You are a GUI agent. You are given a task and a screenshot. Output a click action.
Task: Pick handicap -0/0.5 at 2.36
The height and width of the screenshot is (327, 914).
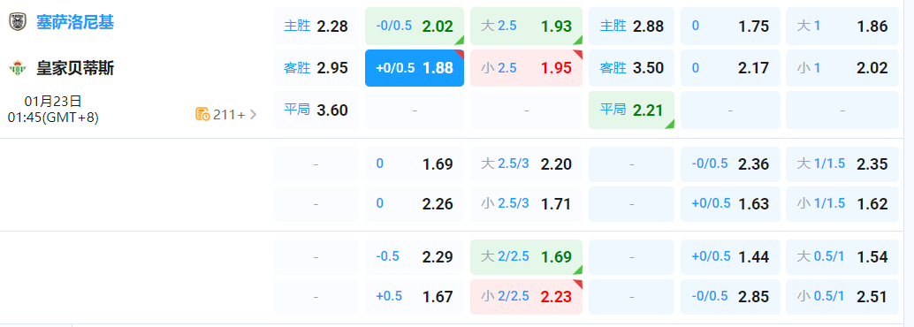click(730, 164)
